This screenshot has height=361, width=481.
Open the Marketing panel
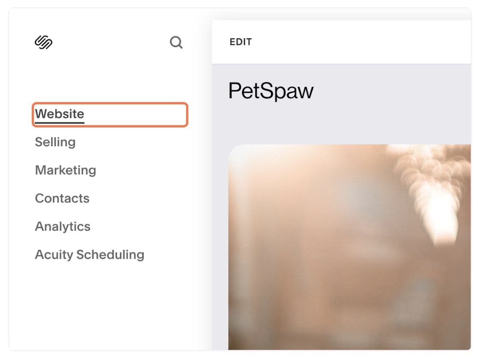tap(66, 170)
